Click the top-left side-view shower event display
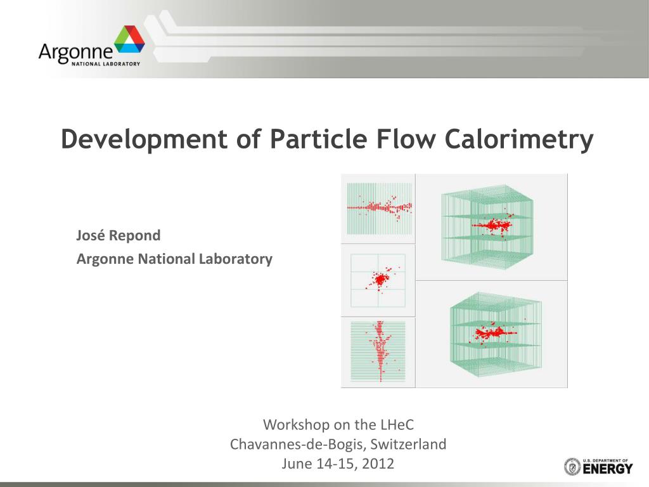 click(x=378, y=209)
